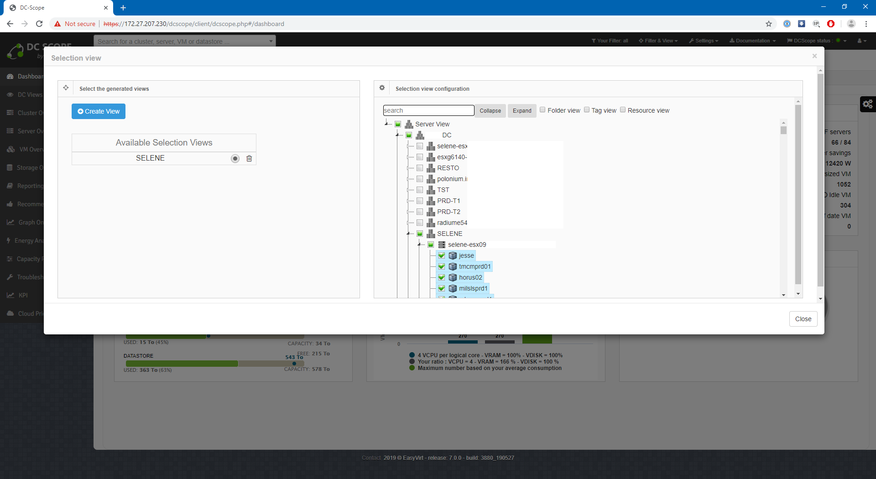Viewport: 876px width, 479px height.
Task: Enable the Tag view checkbox
Action: point(587,110)
